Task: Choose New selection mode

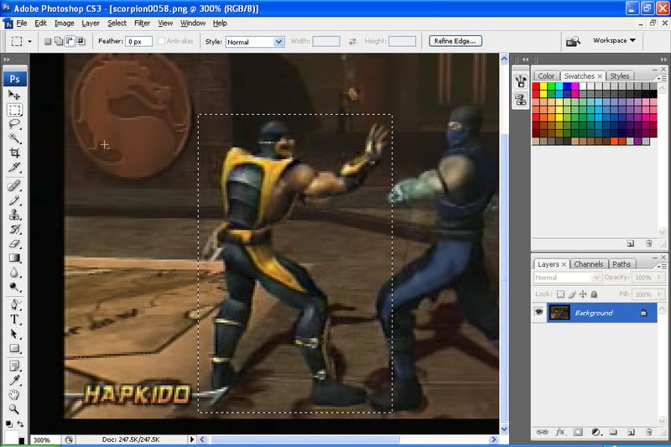Action: 48,41
